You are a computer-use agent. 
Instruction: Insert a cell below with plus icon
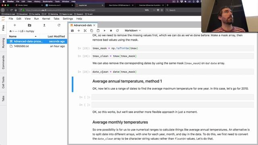[x=79, y=31]
